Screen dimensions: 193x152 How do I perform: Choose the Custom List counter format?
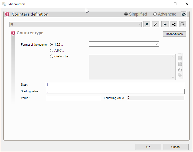tap(52, 56)
